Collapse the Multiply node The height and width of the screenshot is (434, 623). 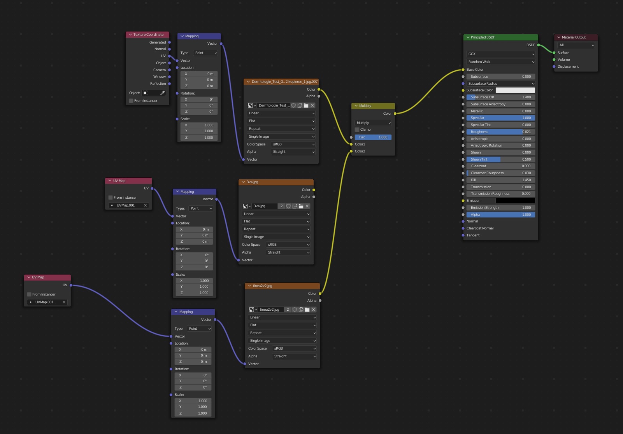356,106
